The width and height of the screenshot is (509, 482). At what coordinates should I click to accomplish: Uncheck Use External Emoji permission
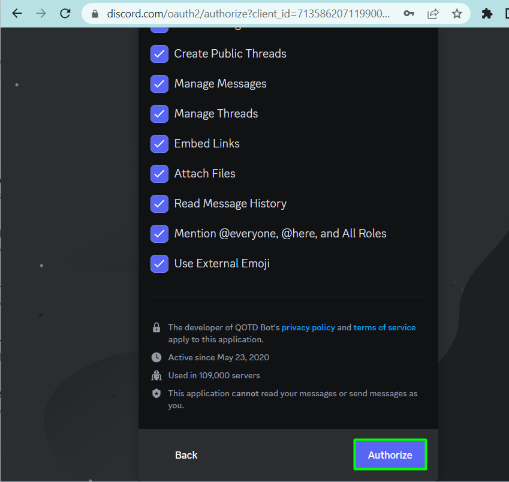159,264
